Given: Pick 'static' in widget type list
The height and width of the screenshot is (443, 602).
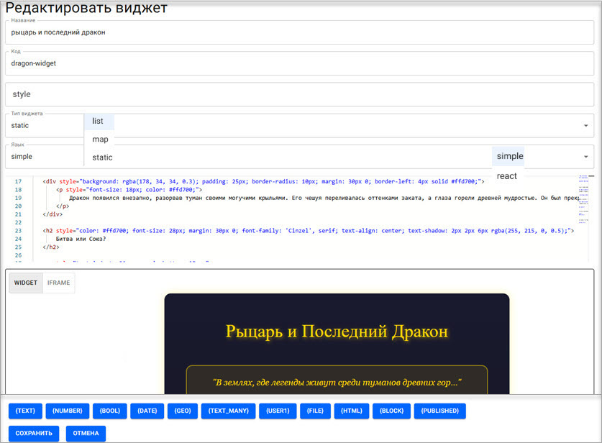Looking at the screenshot, I should pyautogui.click(x=102, y=157).
